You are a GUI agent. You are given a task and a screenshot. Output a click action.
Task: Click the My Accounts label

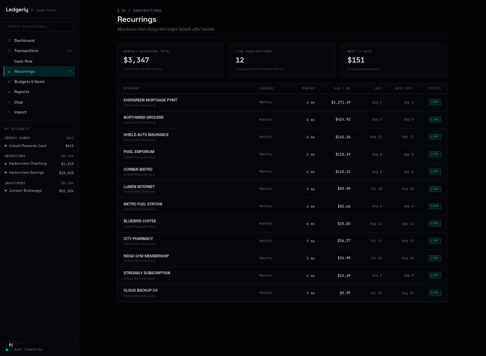(17, 129)
